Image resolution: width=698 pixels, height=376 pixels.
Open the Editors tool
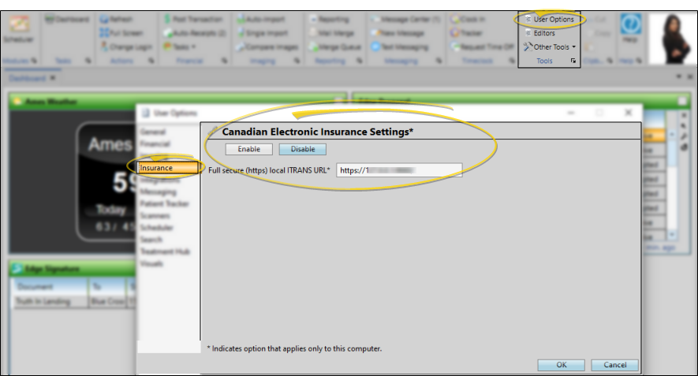click(x=544, y=33)
